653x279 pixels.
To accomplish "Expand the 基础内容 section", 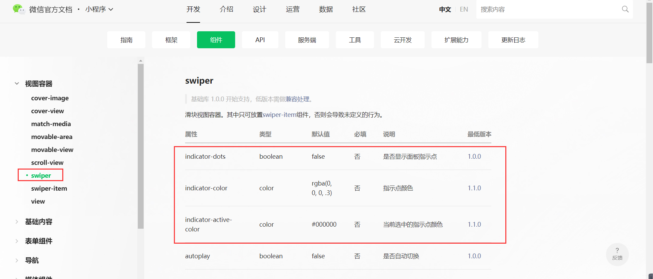I will pyautogui.click(x=17, y=222).
